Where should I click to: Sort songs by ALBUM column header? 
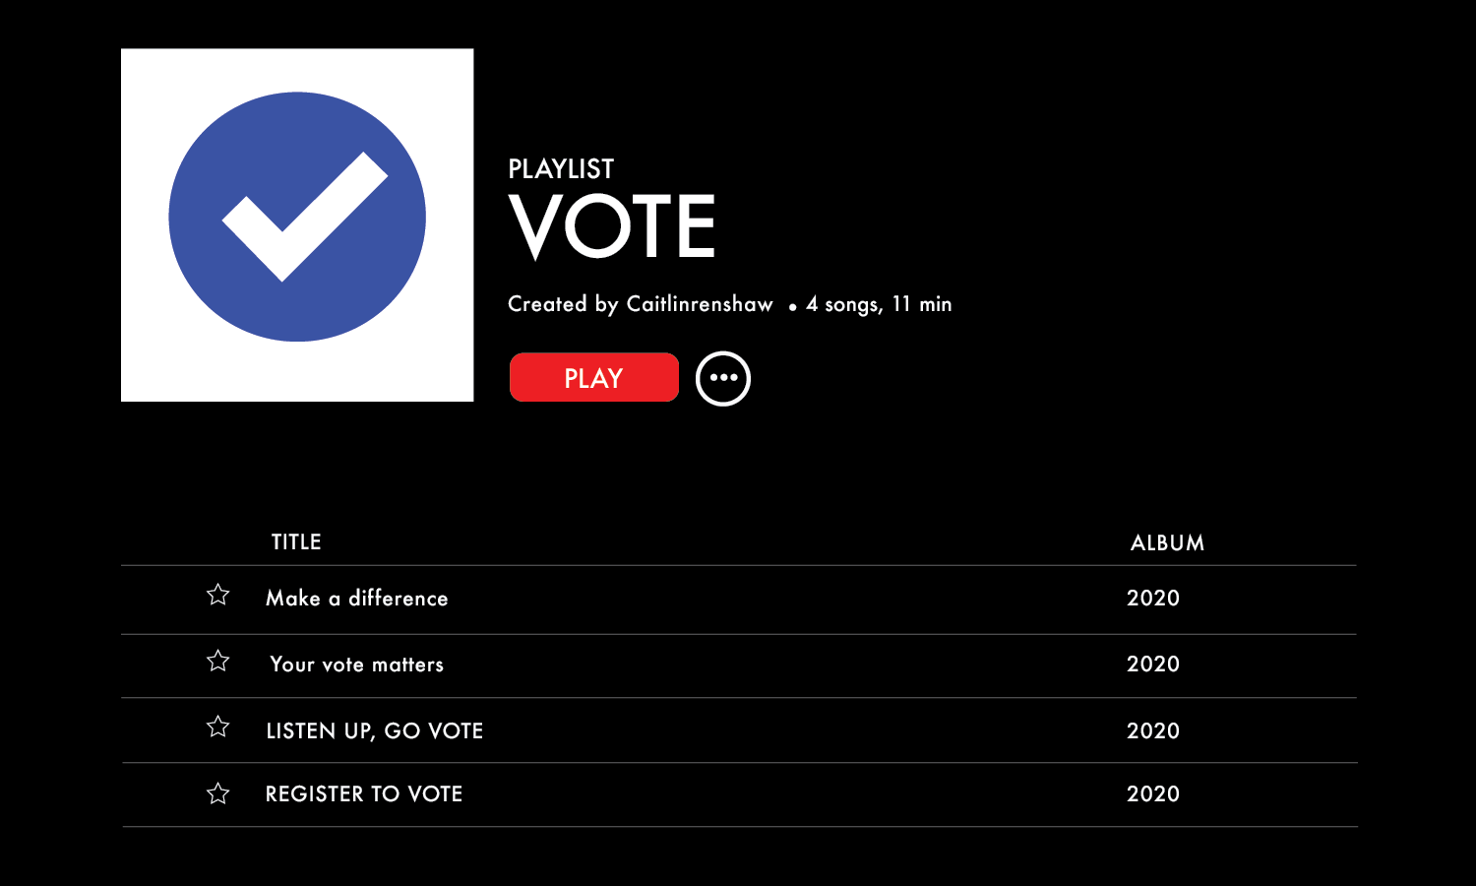[x=1167, y=543]
